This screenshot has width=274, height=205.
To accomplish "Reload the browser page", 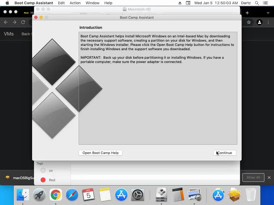I will (x=23, y=22).
